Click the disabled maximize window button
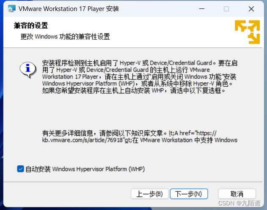Viewport: 267px width, 210px height. 226,9
